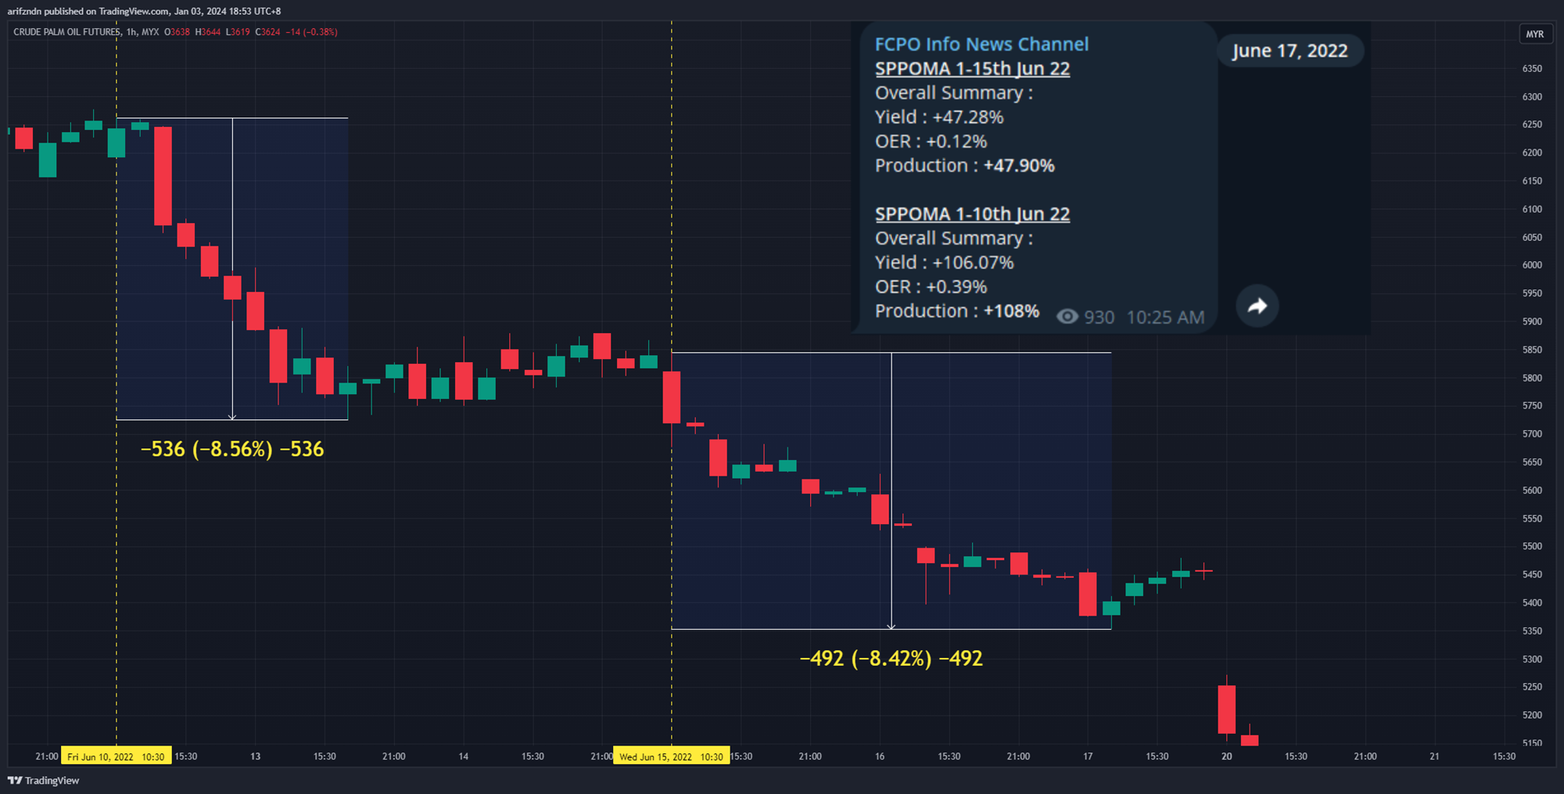
Task: Click the forward share arrow icon
Action: [1257, 306]
